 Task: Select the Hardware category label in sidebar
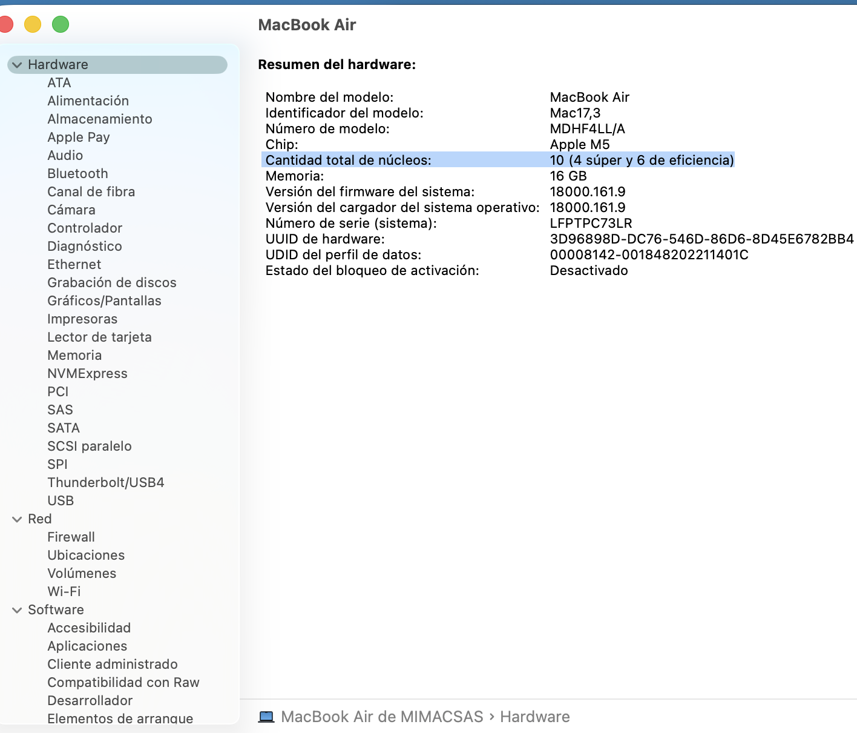pos(58,65)
